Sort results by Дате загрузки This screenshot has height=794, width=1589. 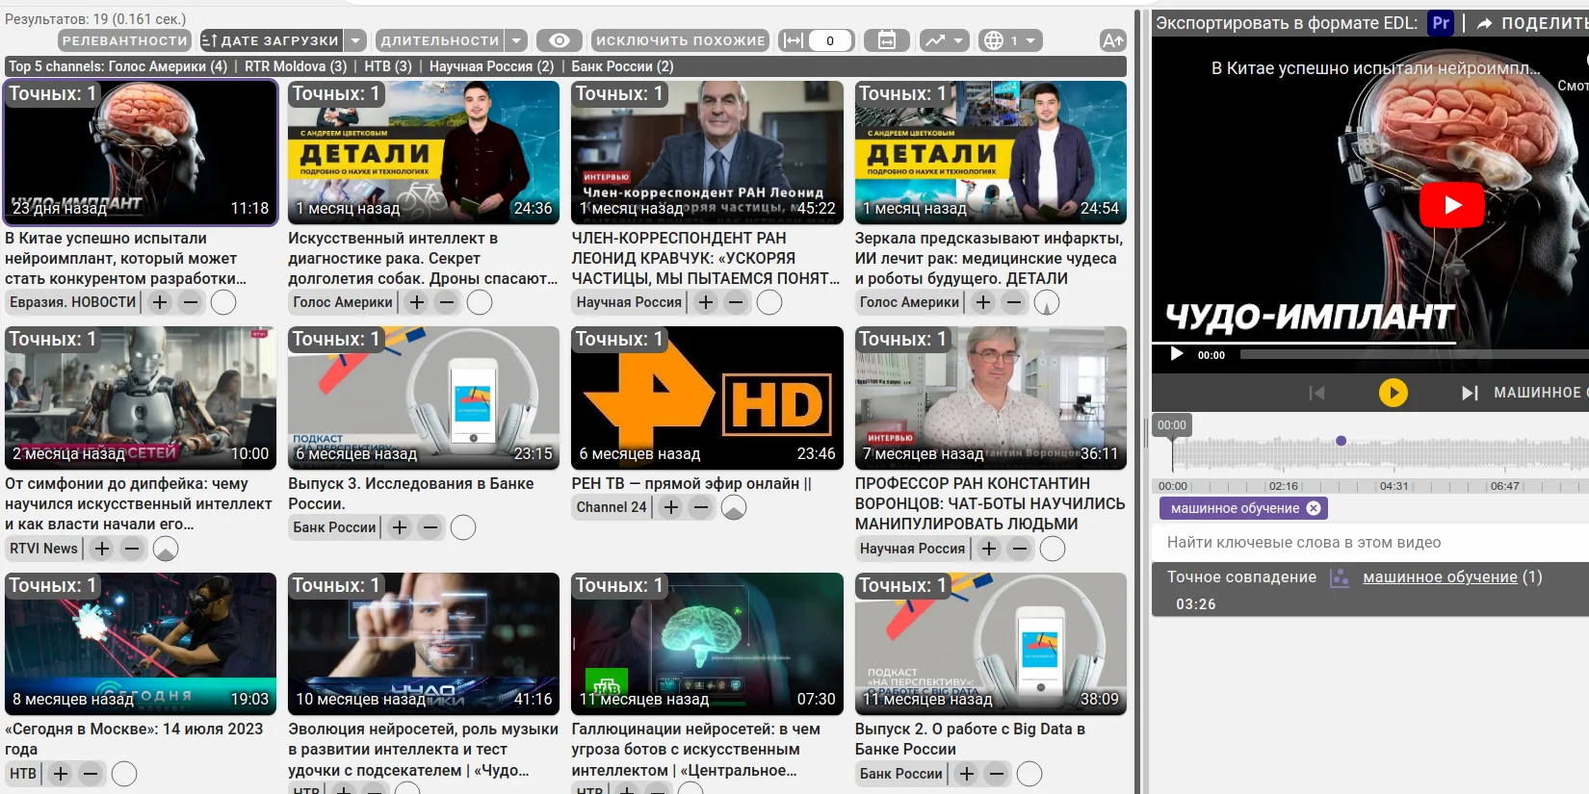coord(271,40)
